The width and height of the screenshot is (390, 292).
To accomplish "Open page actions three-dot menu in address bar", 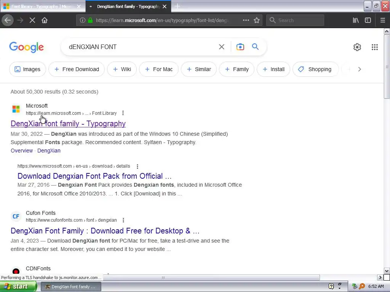I will click(246, 20).
